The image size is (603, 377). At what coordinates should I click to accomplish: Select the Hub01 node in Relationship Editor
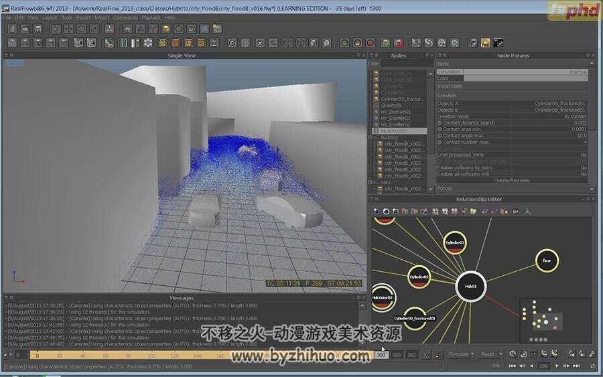coord(471,287)
